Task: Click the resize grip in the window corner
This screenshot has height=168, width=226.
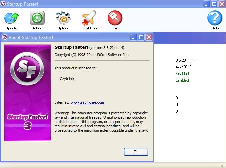Action: coord(223,165)
